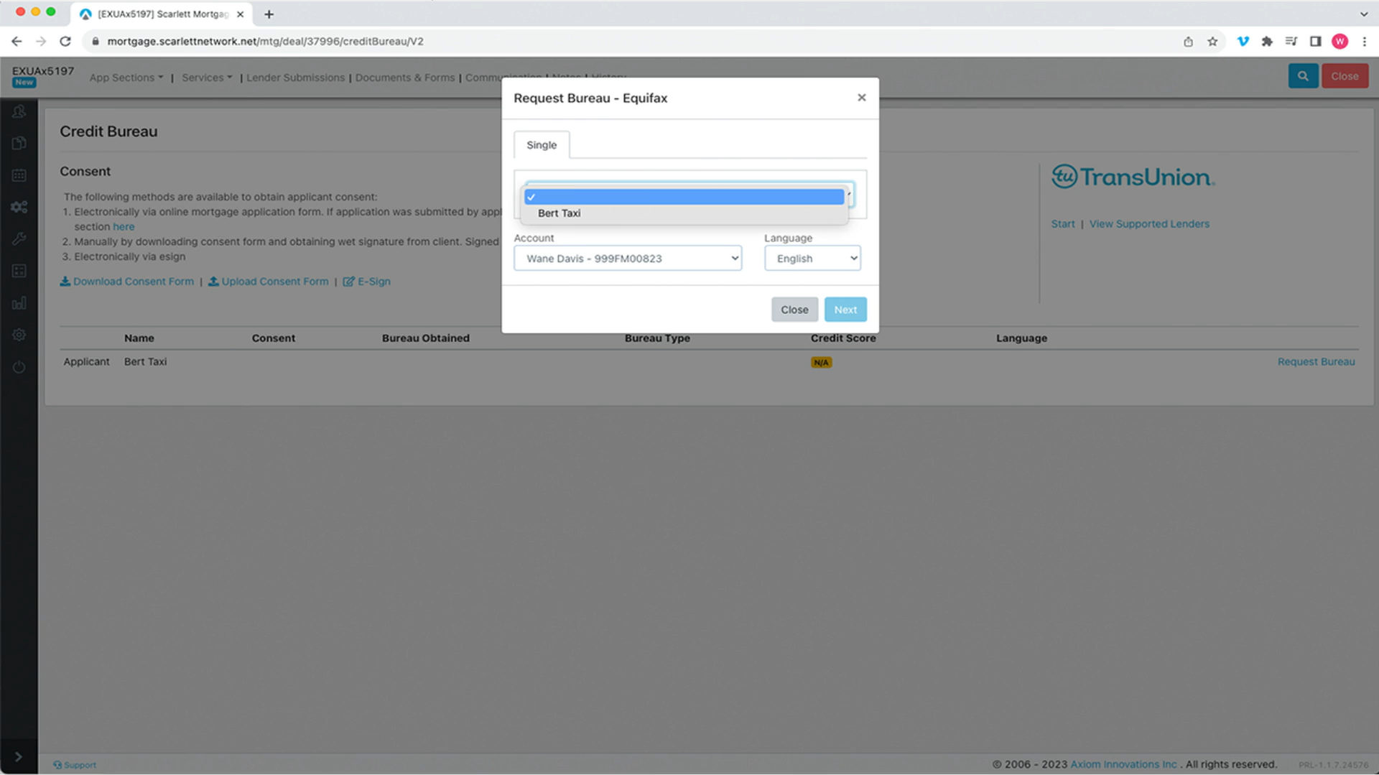Select the Single tab in the dialog
The height and width of the screenshot is (775, 1379).
point(542,145)
